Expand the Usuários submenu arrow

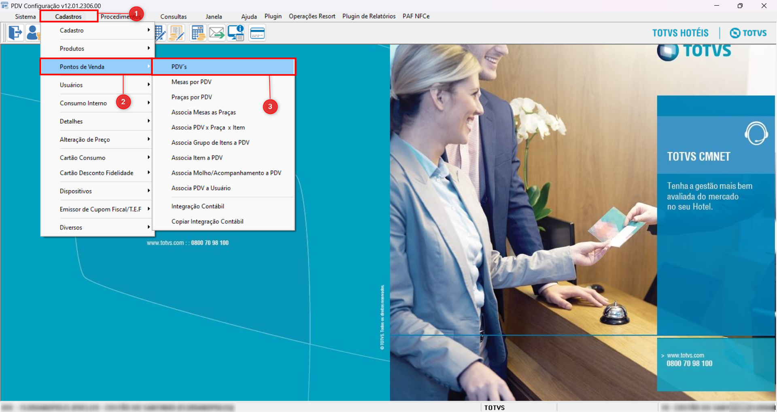pos(149,84)
